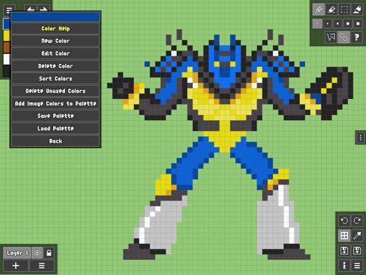Choose the dotted rectangle selection tool
The image size is (366, 275).
pyautogui.click(x=344, y=9)
